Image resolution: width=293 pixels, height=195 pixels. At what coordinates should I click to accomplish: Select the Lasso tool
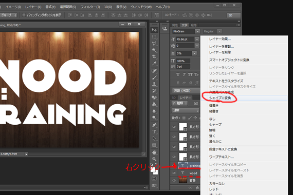click(x=154, y=44)
